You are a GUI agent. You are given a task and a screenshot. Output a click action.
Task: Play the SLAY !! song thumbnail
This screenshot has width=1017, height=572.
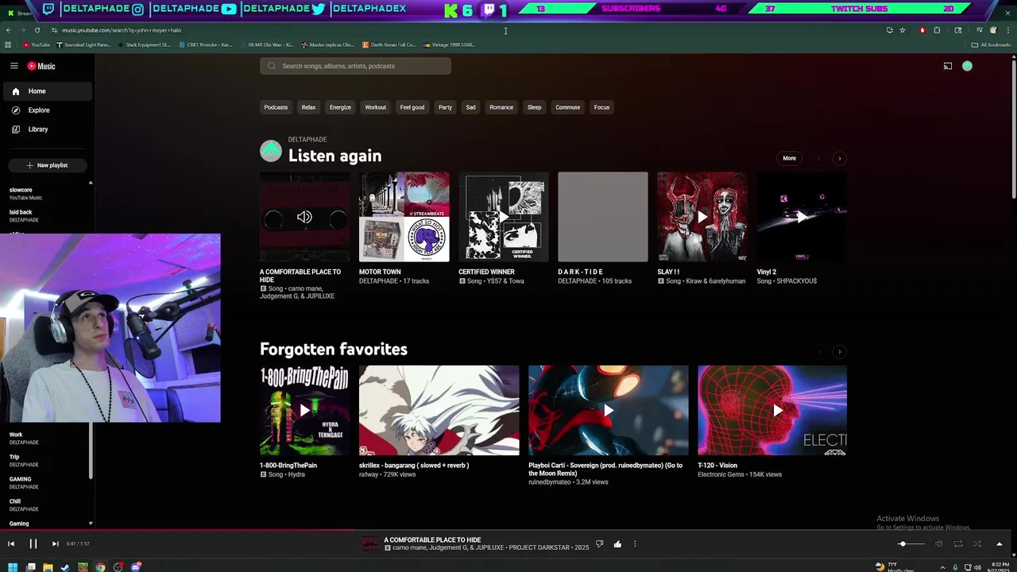tap(702, 217)
